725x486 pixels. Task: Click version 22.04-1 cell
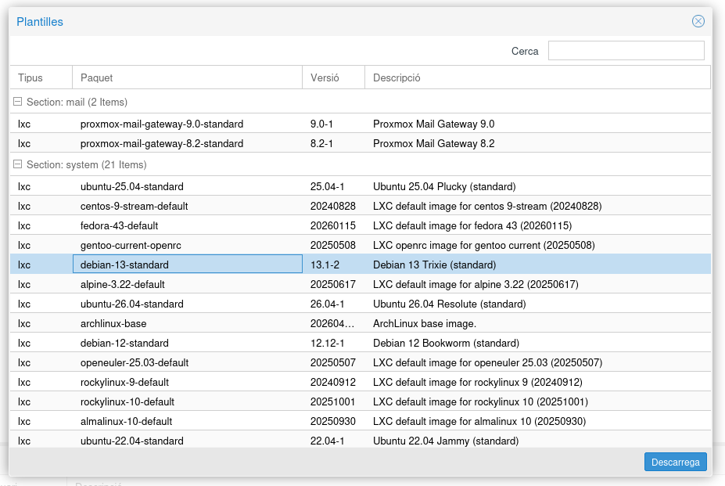click(328, 441)
